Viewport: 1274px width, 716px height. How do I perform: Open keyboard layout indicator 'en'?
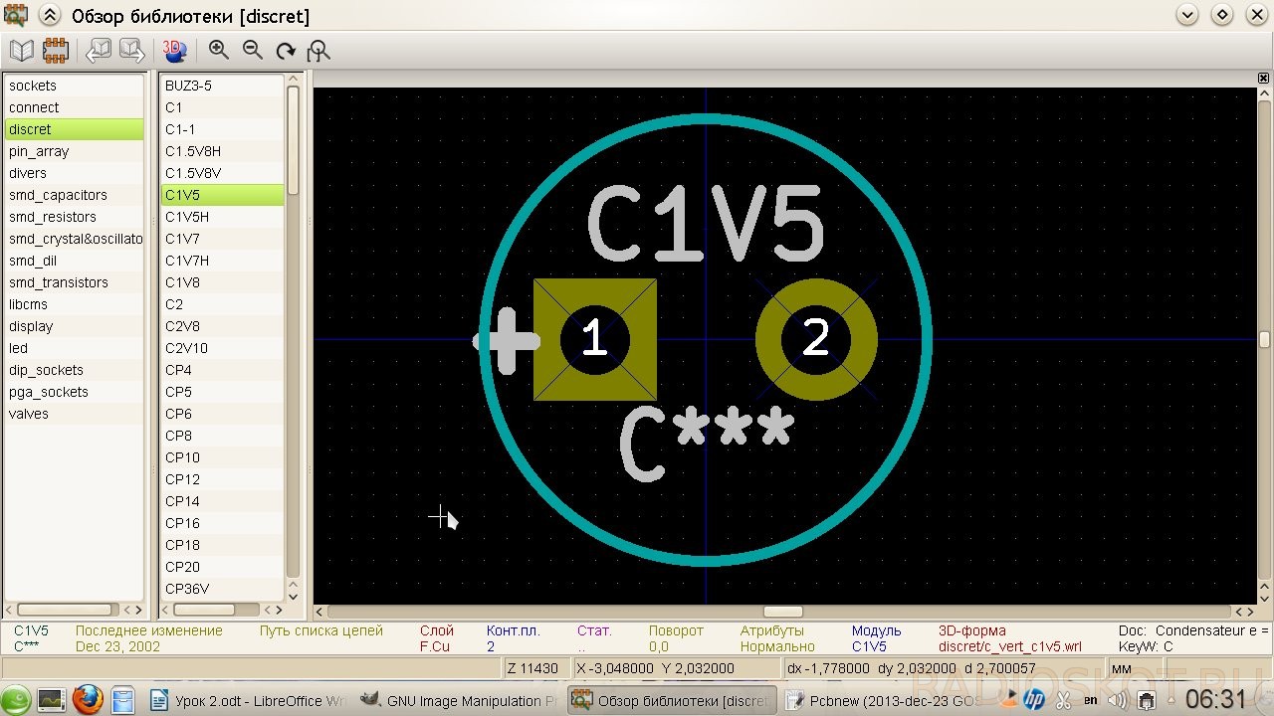click(1090, 700)
